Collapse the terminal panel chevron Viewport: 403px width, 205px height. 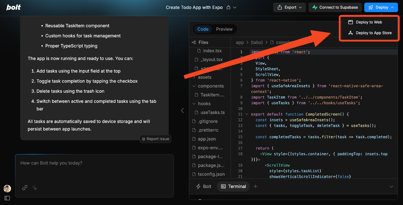pyautogui.click(x=391, y=187)
